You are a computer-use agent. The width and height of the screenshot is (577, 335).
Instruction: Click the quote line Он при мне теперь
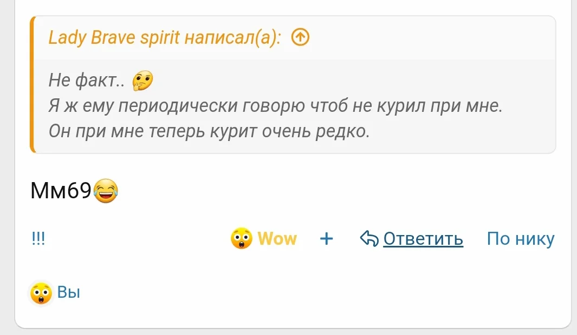coord(209,131)
